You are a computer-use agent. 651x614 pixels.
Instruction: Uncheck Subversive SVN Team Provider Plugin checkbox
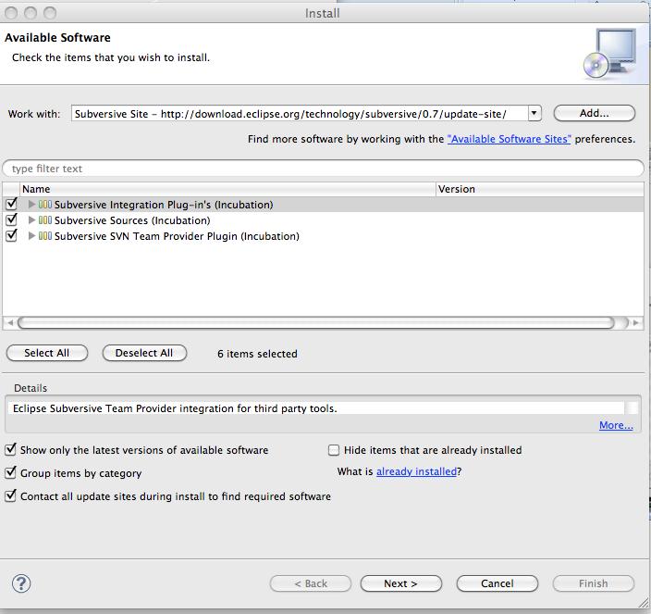coord(11,235)
